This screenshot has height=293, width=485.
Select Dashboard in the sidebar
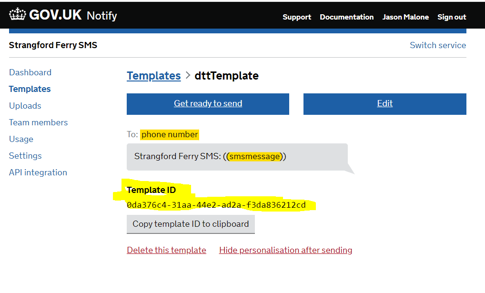pos(30,72)
